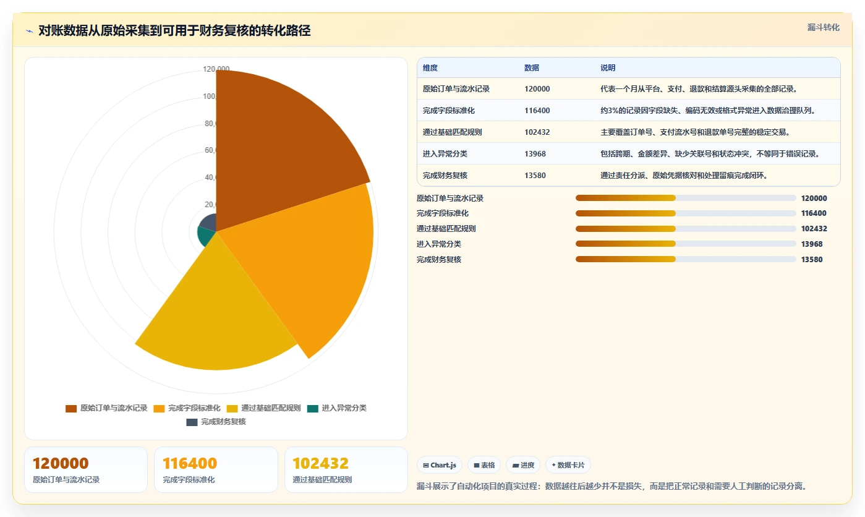Click the Chart.js tag chip
Screen dimensions: 865x517
[440, 465]
